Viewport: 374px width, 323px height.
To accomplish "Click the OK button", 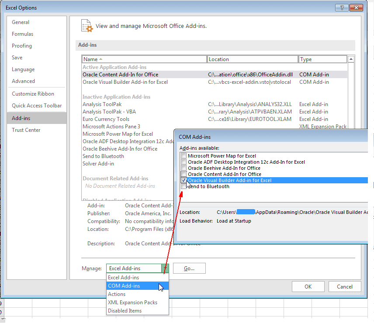I will (308, 287).
